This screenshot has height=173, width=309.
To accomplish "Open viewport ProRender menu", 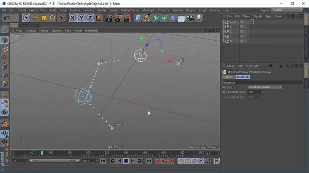I will click(91, 30).
